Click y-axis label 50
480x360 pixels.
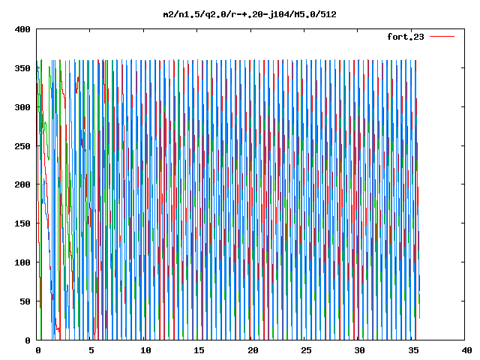coord(25,301)
